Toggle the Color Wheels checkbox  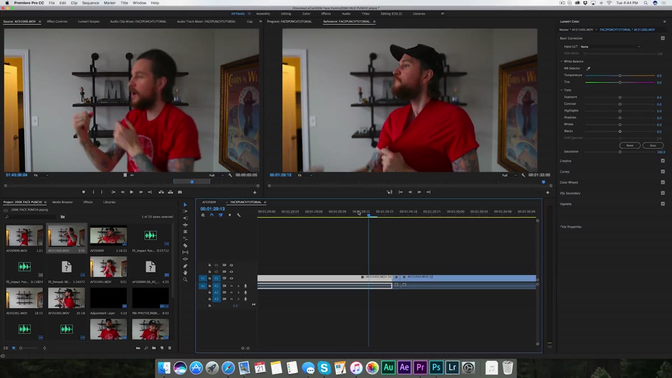point(662,182)
